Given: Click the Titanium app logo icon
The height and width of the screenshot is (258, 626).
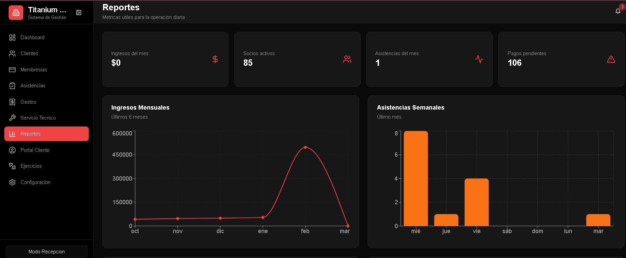Looking at the screenshot, I should pyautogui.click(x=16, y=13).
